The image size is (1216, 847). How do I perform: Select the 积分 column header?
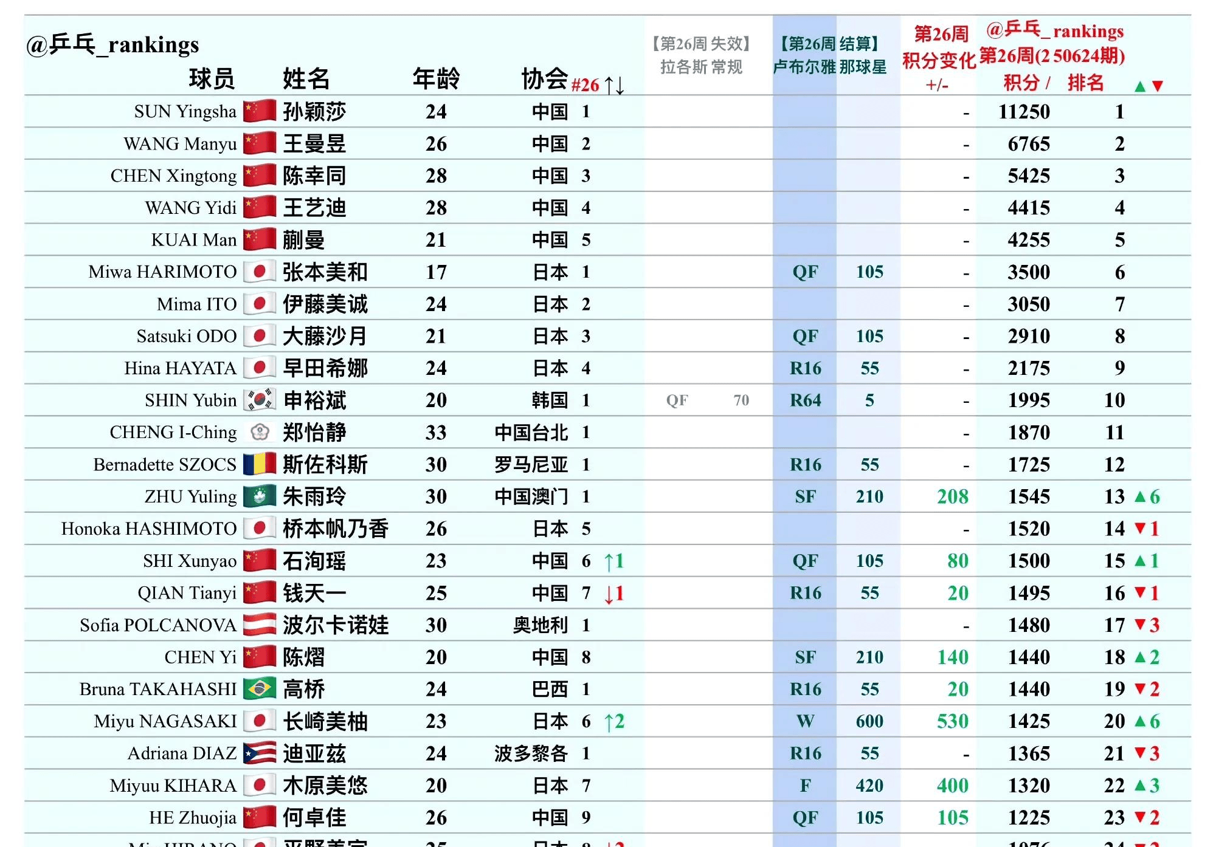1021,85
